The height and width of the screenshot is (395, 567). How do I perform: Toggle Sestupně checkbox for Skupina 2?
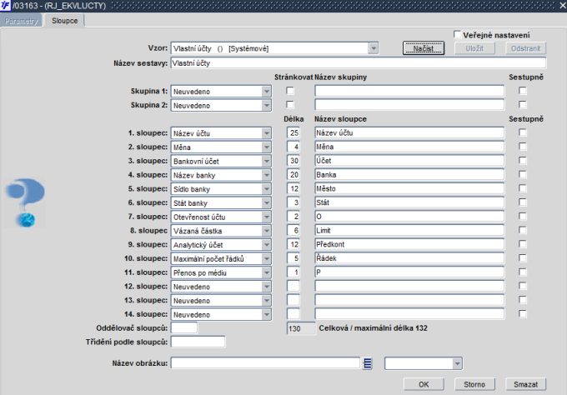(523, 105)
